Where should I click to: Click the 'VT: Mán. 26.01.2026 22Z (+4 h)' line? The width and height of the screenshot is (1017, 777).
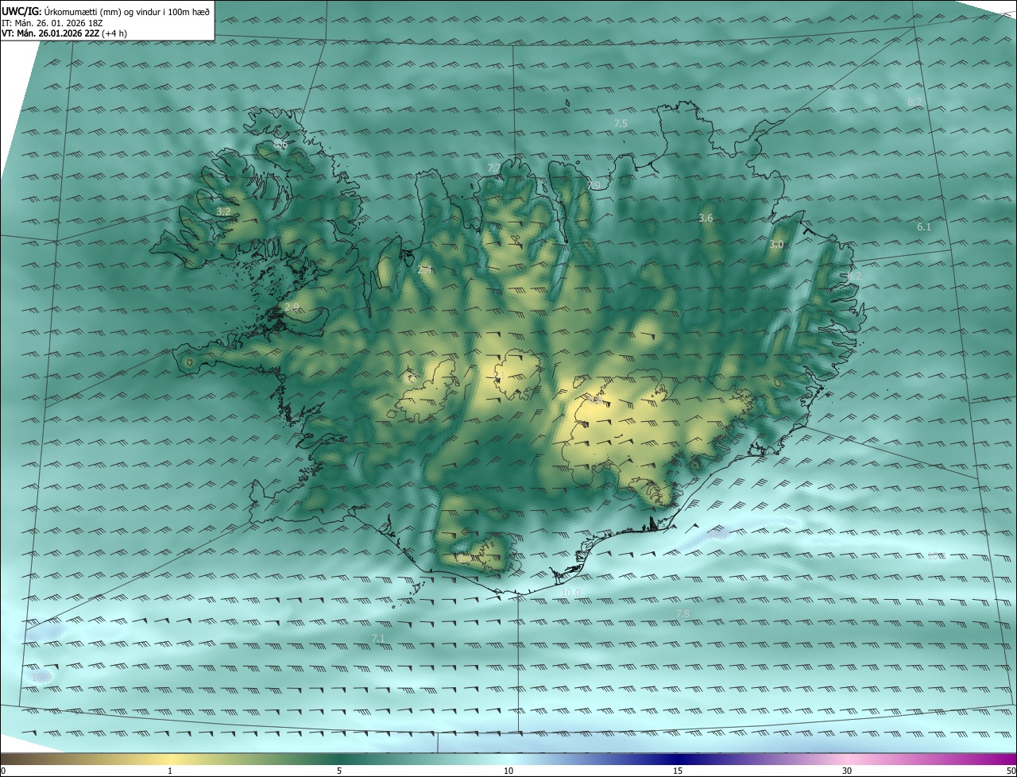(66, 34)
